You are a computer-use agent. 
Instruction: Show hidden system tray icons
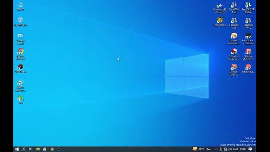pos(216,149)
